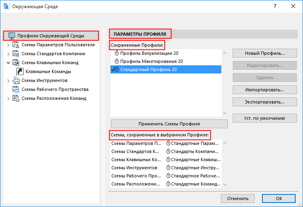Viewport: 303px width, 207px height.
Task: Click up arrow of saved profiles scrollbar
Action: pyautogui.click(x=225, y=53)
